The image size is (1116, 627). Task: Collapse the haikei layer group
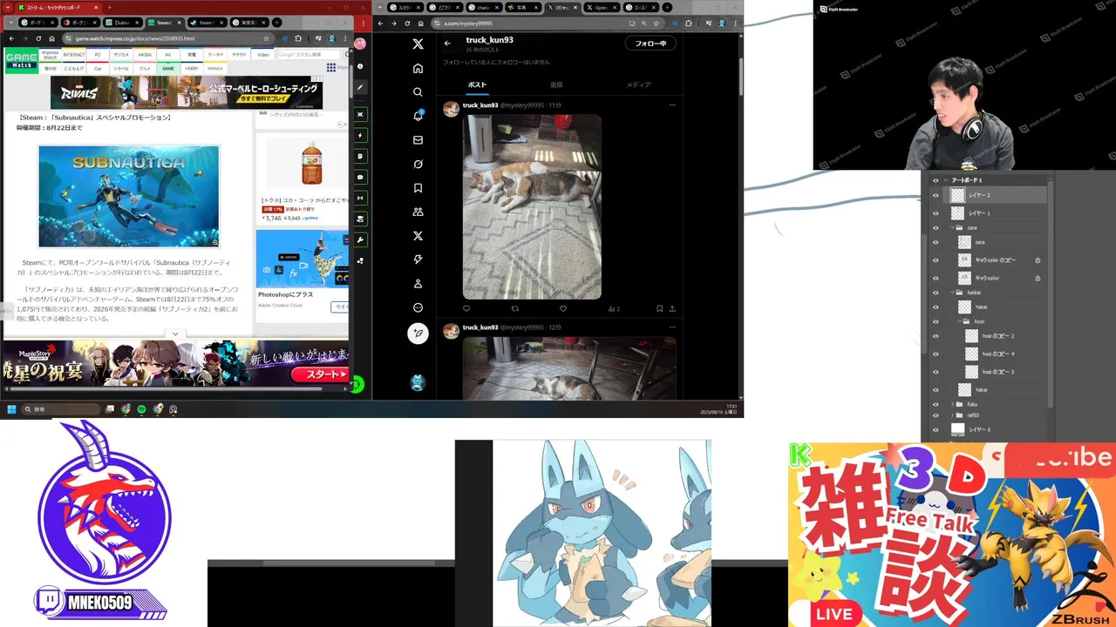tap(953, 293)
